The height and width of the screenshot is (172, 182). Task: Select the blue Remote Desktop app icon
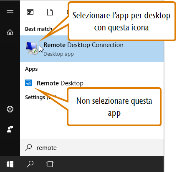(x=28, y=83)
